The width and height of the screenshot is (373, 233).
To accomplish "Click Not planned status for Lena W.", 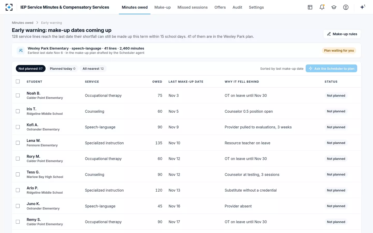I will click(x=336, y=143).
